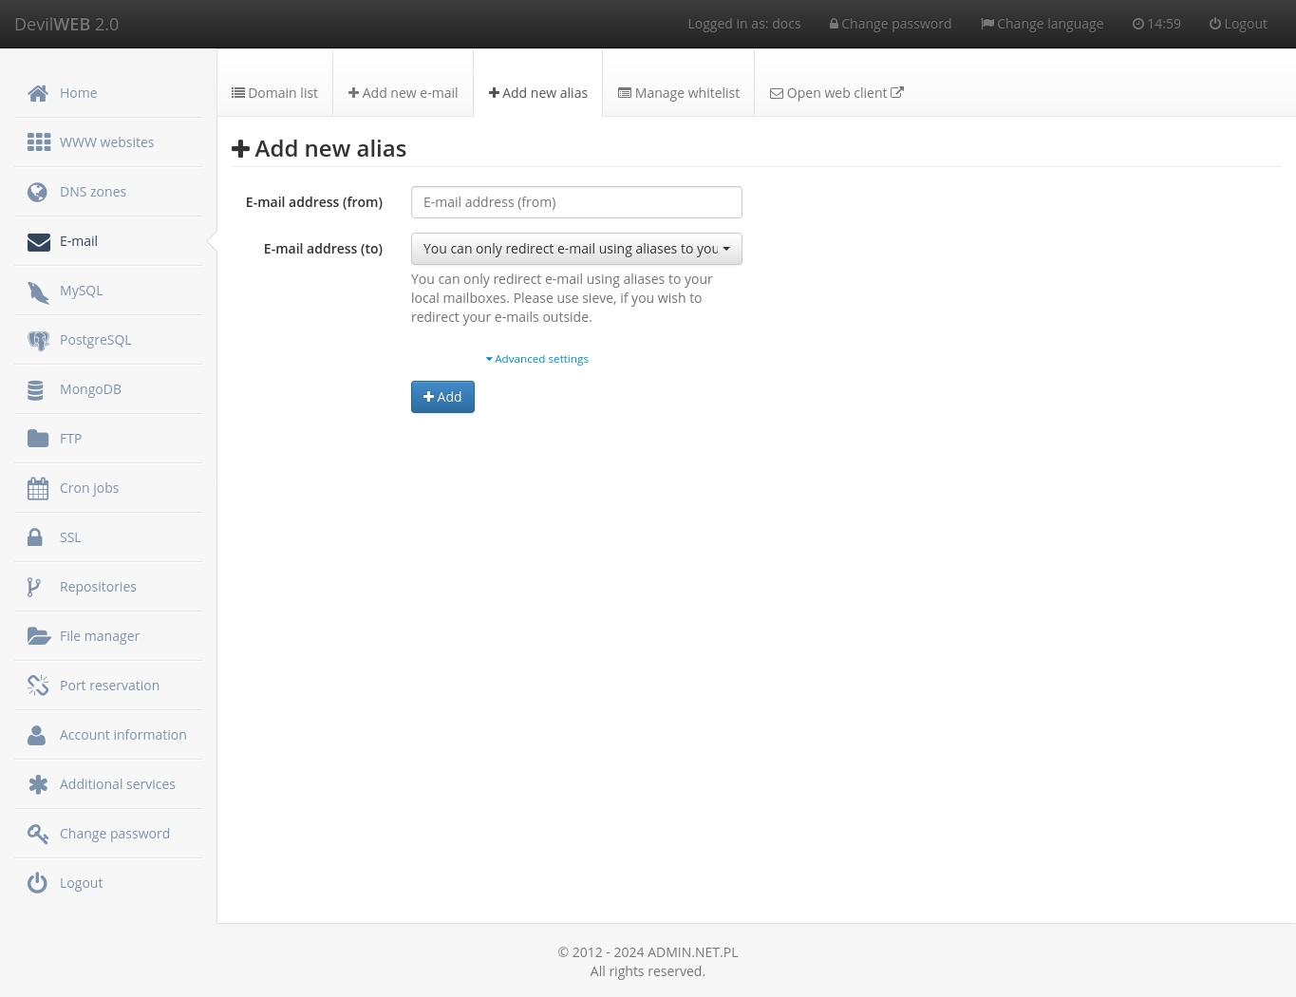Open DNS zones via the globe icon
The width and height of the screenshot is (1296, 997).
pyautogui.click(x=38, y=191)
